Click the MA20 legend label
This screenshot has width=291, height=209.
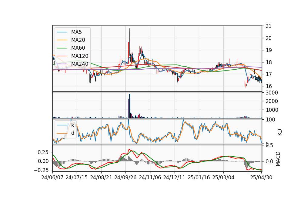(78, 40)
